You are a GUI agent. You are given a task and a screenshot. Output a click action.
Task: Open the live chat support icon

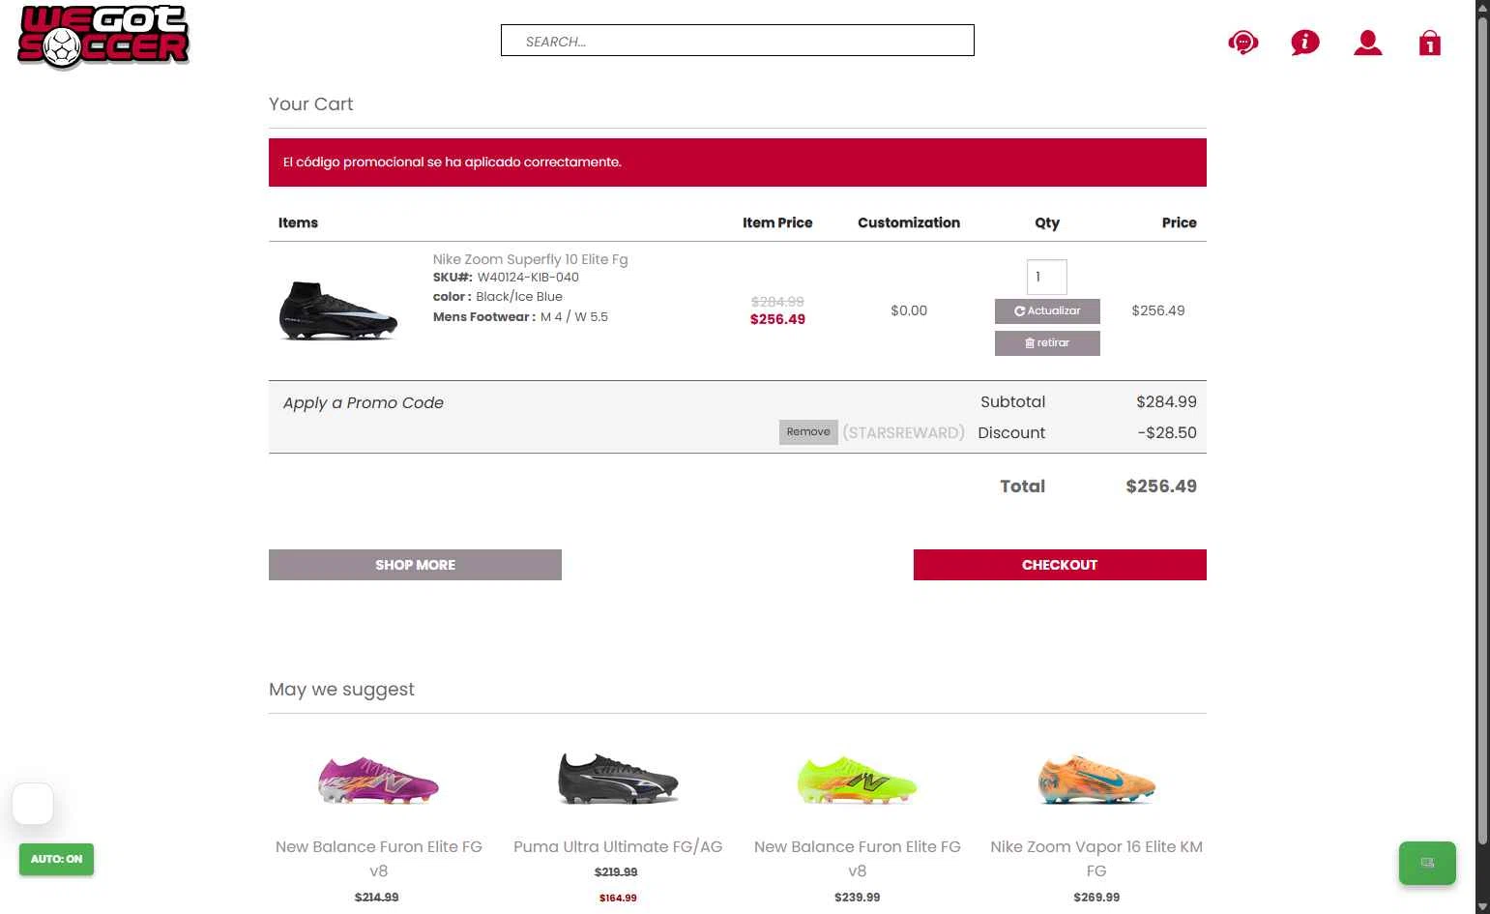tap(1242, 43)
